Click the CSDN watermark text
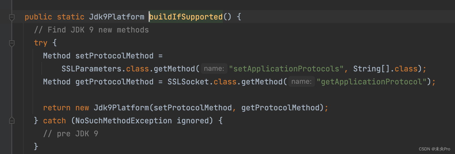The height and width of the screenshot is (154, 455). point(435,149)
